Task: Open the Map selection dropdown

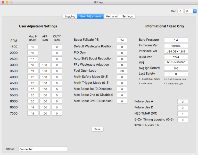Action: click(191, 11)
